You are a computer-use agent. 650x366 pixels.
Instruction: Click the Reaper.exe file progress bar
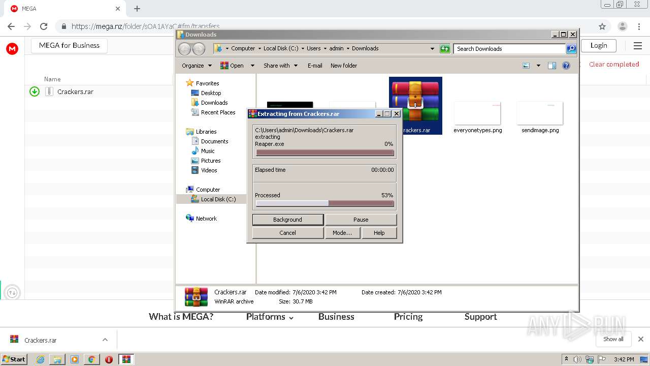325,152
